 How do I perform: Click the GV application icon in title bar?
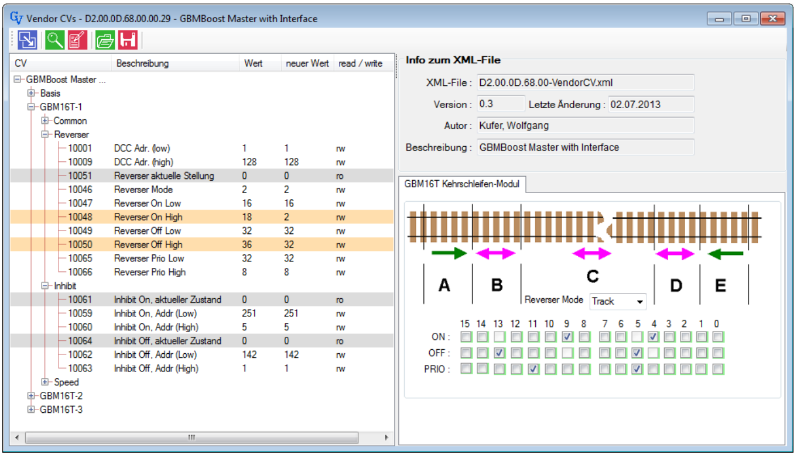16,18
